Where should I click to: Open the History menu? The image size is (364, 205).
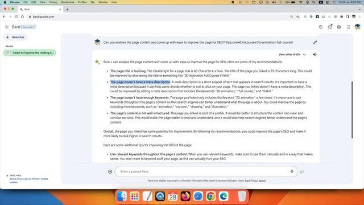coord(53,2)
